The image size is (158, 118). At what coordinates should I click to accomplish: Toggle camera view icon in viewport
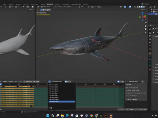coord(145,29)
